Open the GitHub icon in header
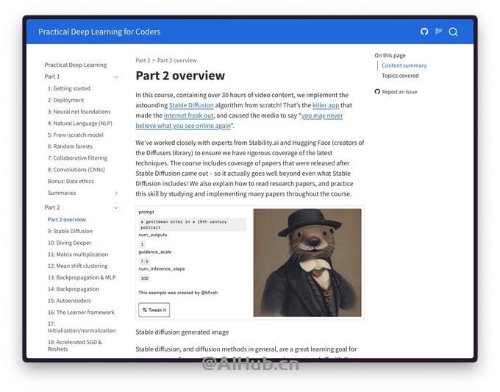The image size is (500, 392). (x=424, y=32)
